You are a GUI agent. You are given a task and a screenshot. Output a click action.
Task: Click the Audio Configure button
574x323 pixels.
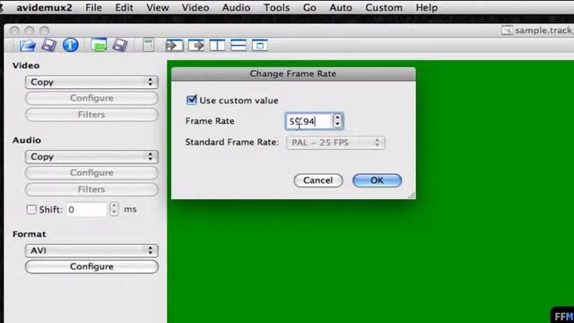pos(91,172)
